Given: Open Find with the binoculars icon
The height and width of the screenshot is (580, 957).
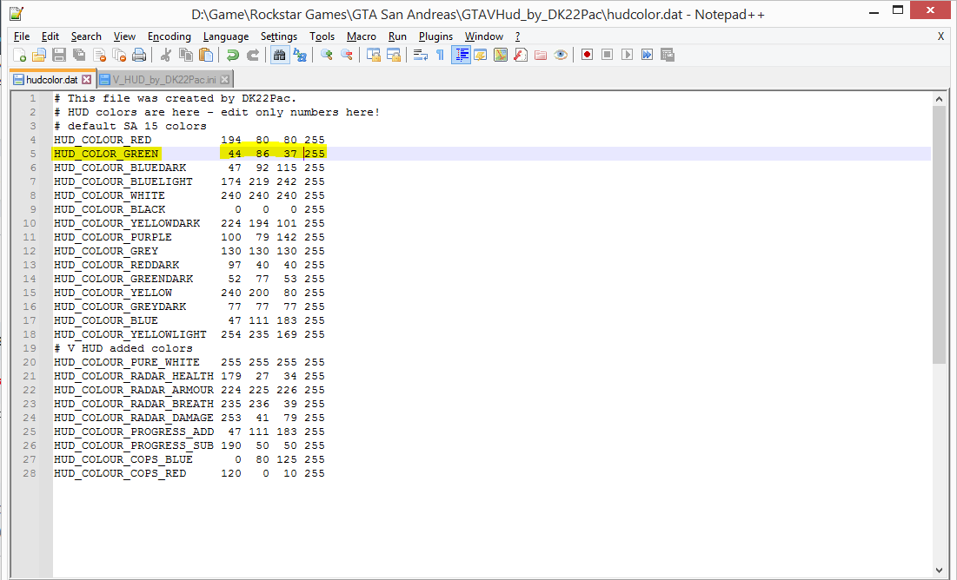Looking at the screenshot, I should [x=280, y=55].
